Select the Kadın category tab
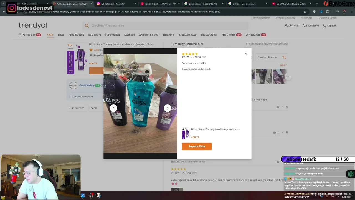The height and width of the screenshot is (200, 355). tap(50, 35)
